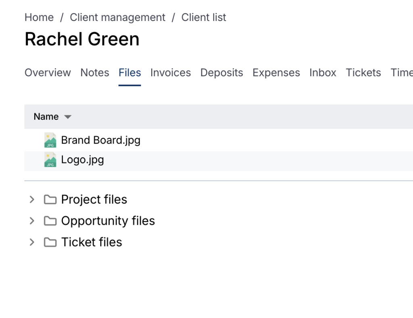Click the JPG icon next to Logo.jpg
413x318 pixels.
click(x=50, y=159)
